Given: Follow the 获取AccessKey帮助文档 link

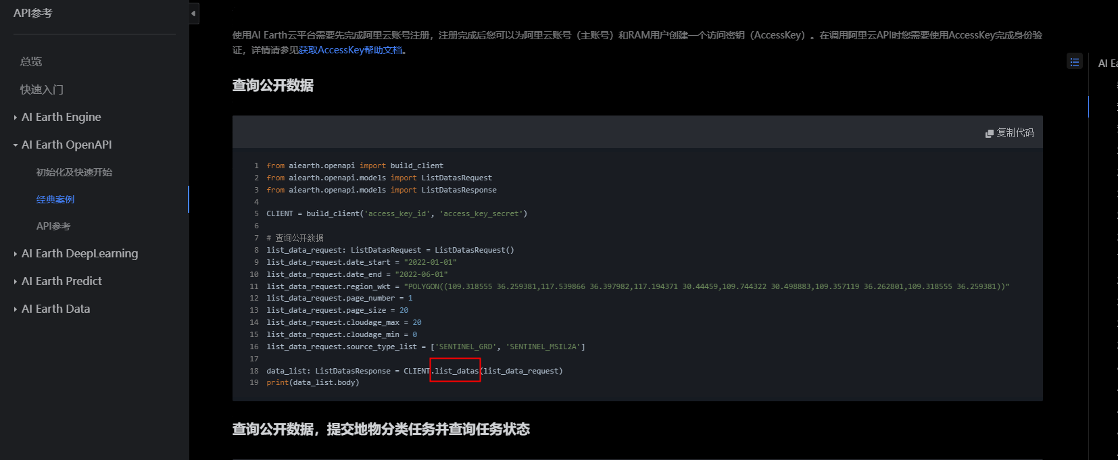Looking at the screenshot, I should point(351,50).
